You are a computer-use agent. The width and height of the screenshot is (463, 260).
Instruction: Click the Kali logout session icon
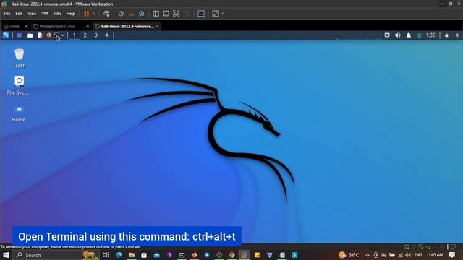click(x=457, y=35)
